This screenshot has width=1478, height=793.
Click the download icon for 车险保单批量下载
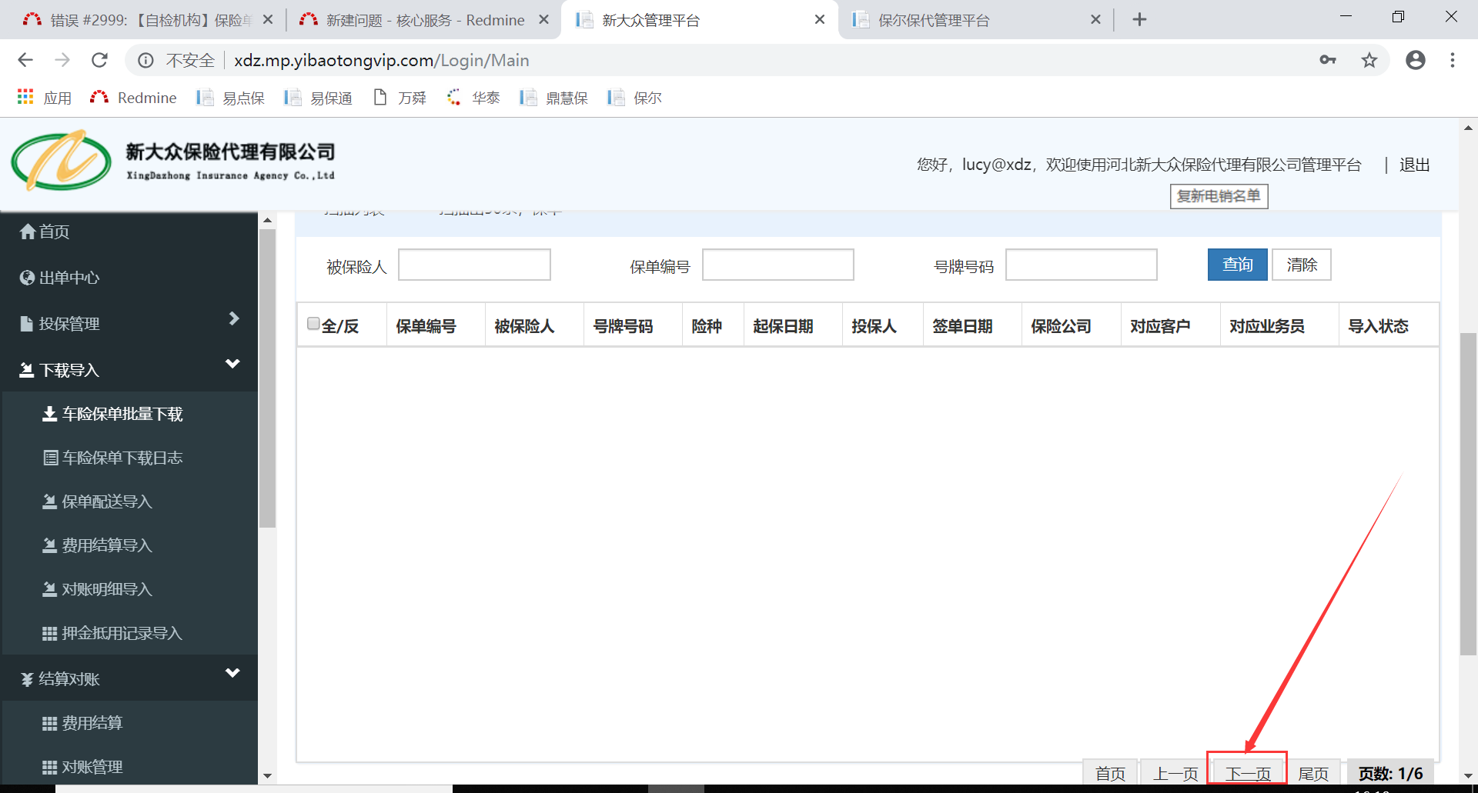pos(49,414)
